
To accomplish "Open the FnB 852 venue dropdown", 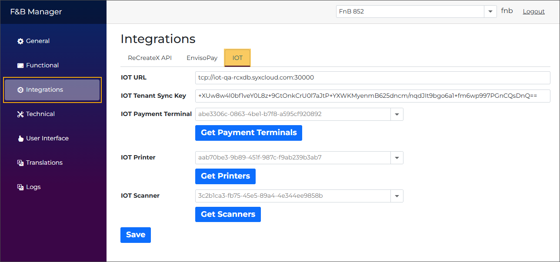I will tap(490, 11).
